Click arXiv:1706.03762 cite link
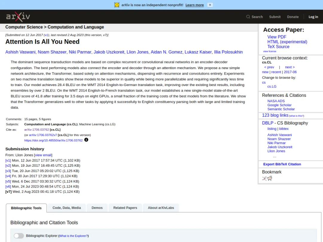The image size is (323, 242). [x=36, y=130]
